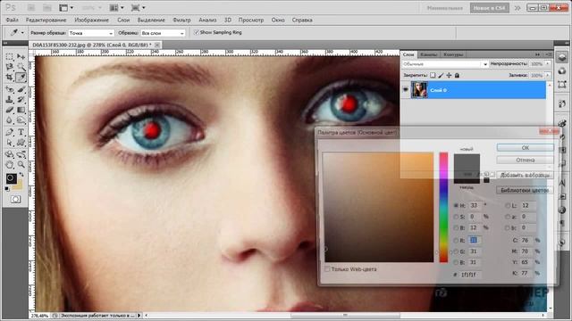This screenshot has height=321, width=572.
Task: Reset to default foreground and background colors
Action: (7, 188)
